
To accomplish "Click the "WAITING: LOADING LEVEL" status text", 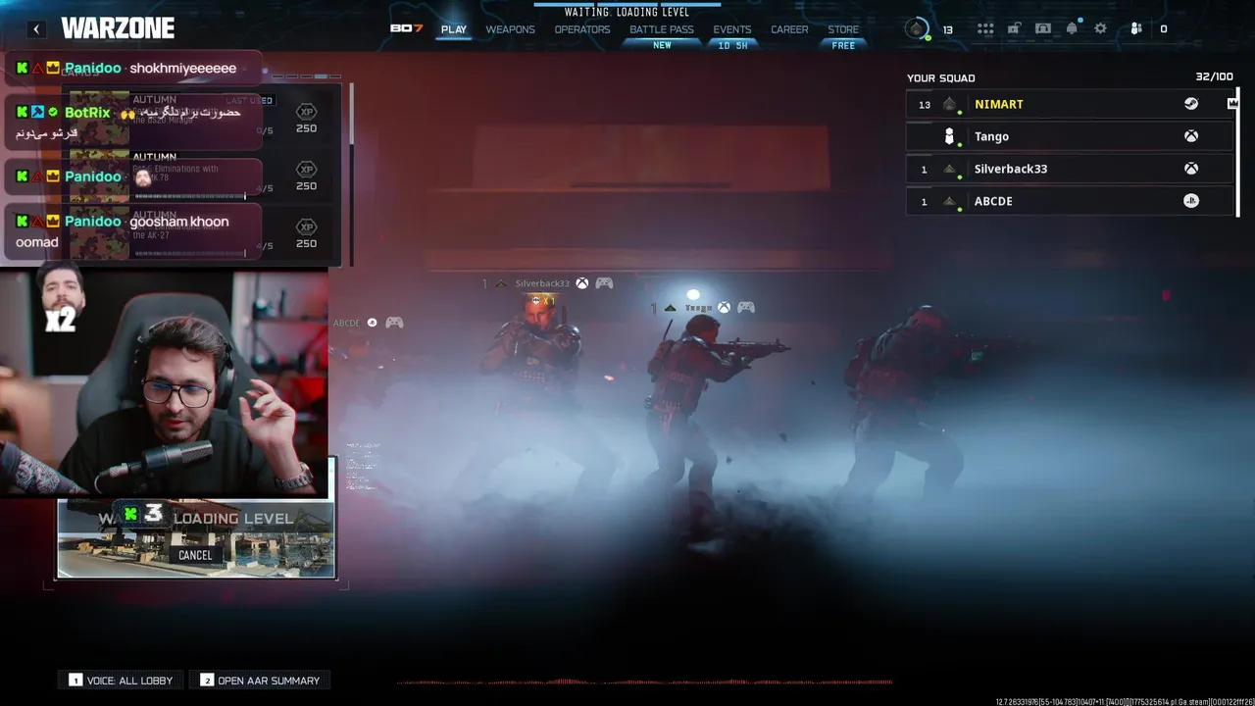I will pyautogui.click(x=627, y=13).
